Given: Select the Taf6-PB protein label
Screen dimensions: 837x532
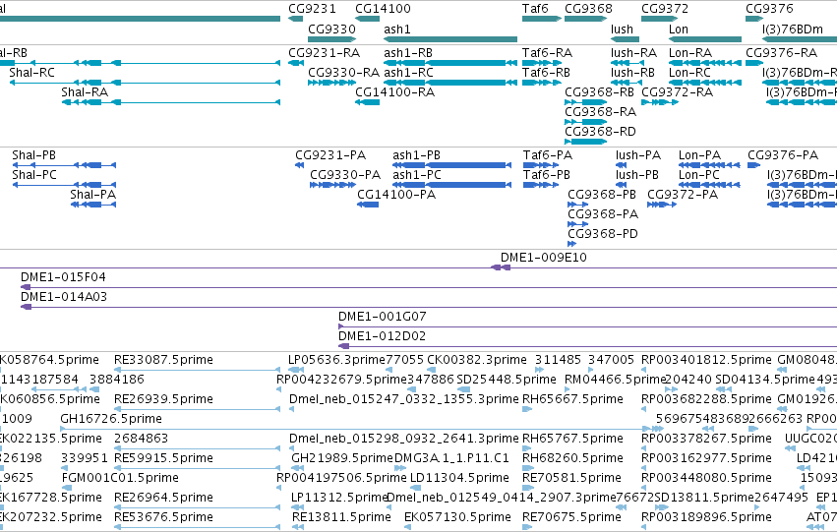Looking at the screenshot, I should click(x=547, y=174).
